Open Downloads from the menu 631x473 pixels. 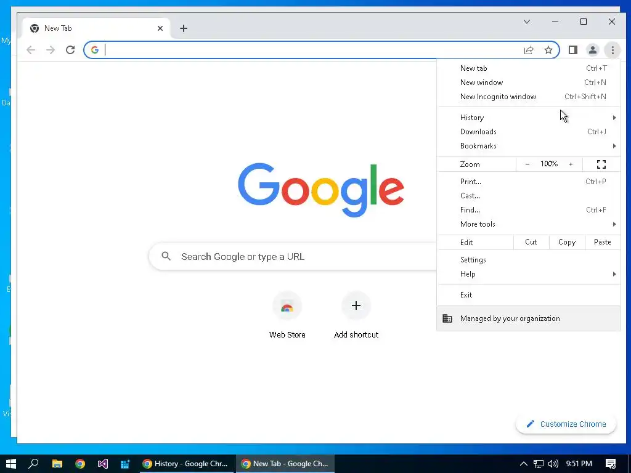tap(529, 132)
